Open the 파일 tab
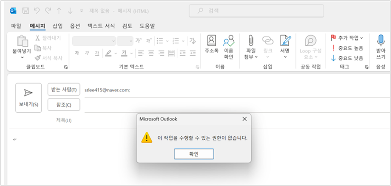 tap(16, 26)
